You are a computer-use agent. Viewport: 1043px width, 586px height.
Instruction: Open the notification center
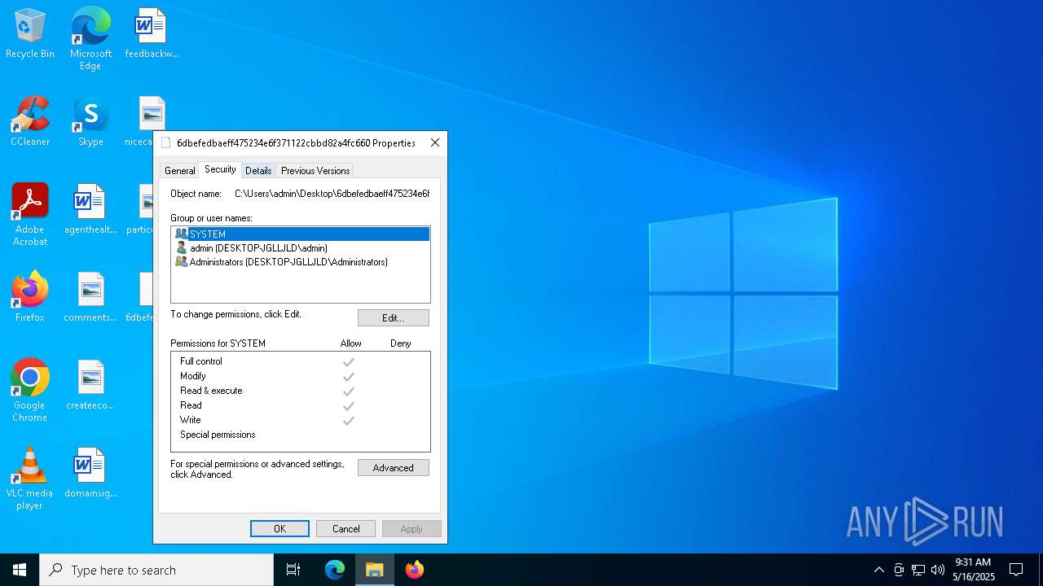click(x=1016, y=570)
